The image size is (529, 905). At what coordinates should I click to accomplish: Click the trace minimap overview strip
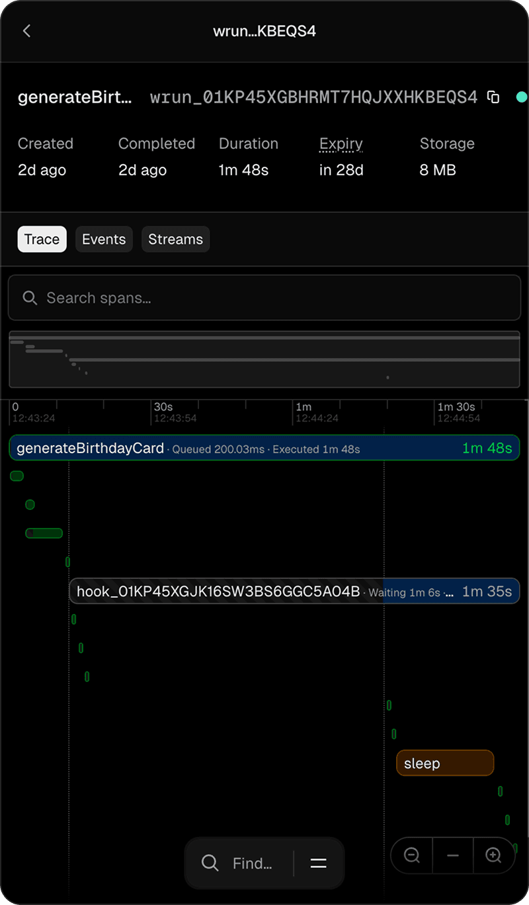[x=264, y=359]
